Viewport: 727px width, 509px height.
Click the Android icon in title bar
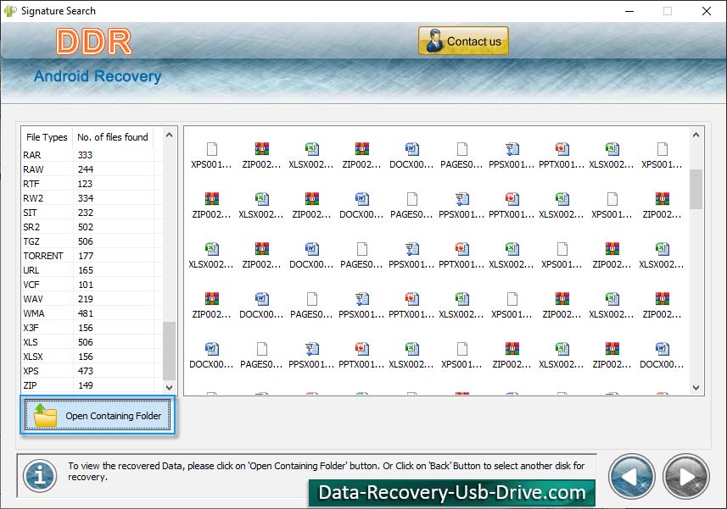(x=9, y=11)
